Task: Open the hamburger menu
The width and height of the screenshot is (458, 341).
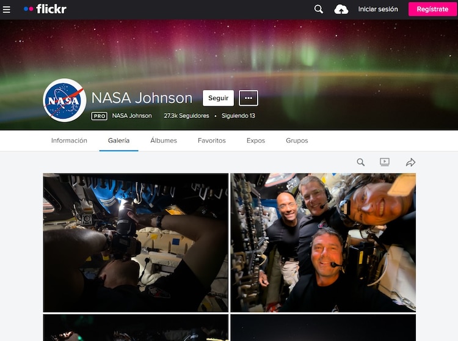Action: (x=7, y=9)
